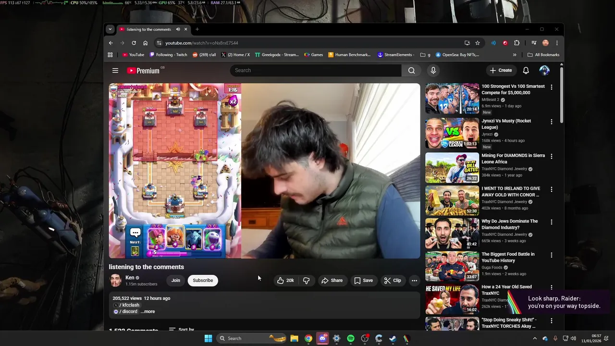Open 100 Strongest Vs 100 Smartest thumbnail
Screen dimensions: 615x346
[x=452, y=99]
